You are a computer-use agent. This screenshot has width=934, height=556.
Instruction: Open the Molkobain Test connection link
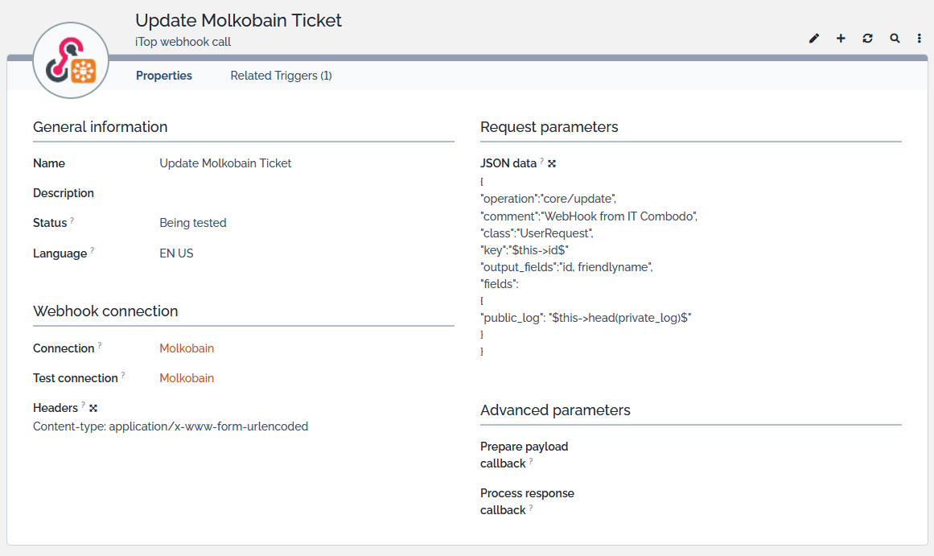[x=187, y=378]
